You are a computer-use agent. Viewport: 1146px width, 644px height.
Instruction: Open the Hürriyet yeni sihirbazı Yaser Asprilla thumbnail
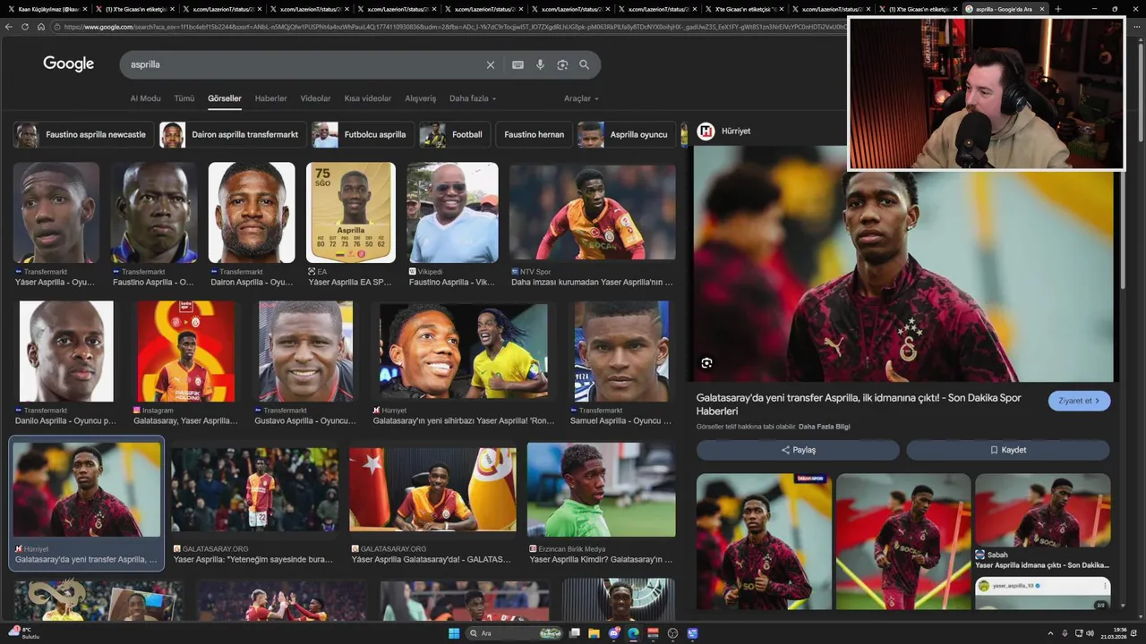coord(464,351)
